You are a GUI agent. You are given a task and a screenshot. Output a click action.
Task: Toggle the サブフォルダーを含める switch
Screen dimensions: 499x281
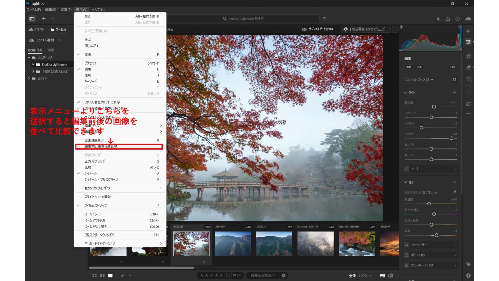click(304, 29)
